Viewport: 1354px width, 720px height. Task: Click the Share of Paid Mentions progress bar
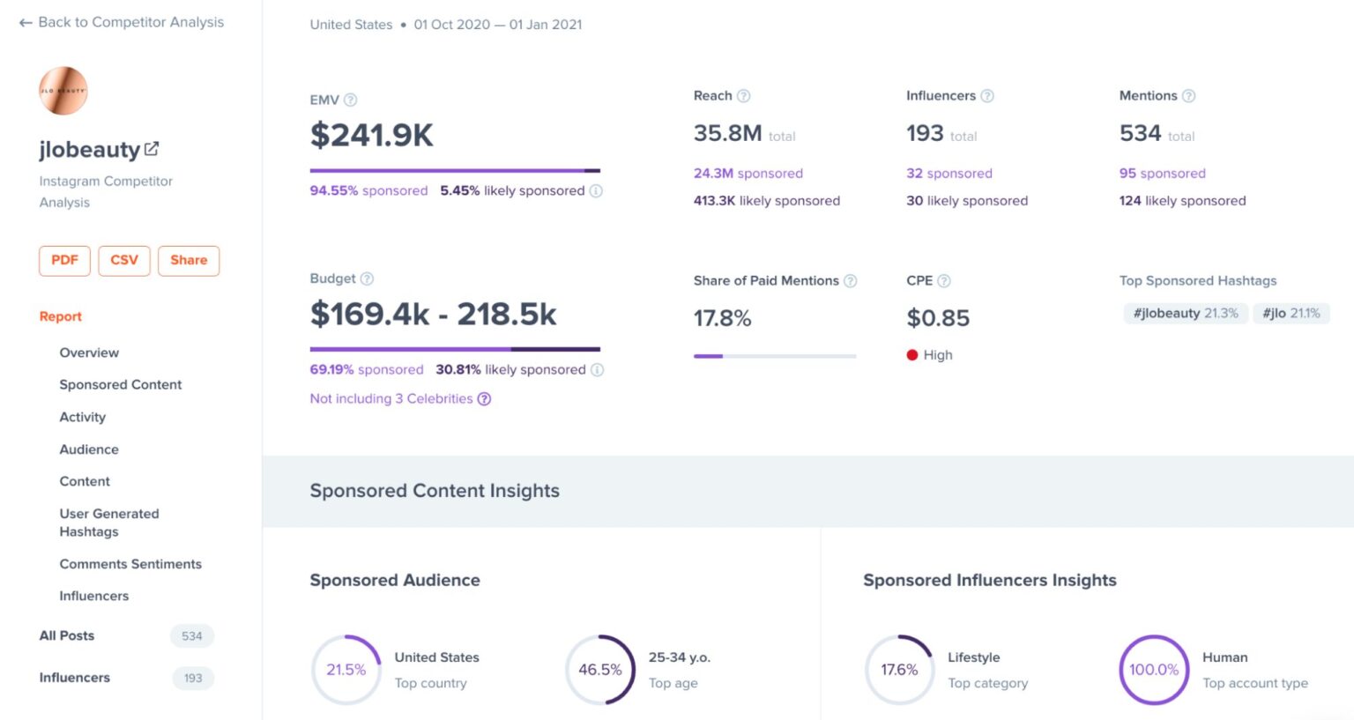pyautogui.click(x=774, y=356)
